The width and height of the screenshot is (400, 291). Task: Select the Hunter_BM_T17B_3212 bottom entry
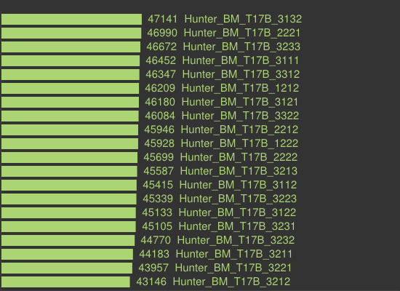[x=231, y=281]
